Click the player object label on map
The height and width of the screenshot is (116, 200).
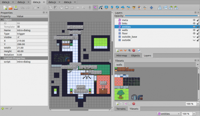(81, 87)
